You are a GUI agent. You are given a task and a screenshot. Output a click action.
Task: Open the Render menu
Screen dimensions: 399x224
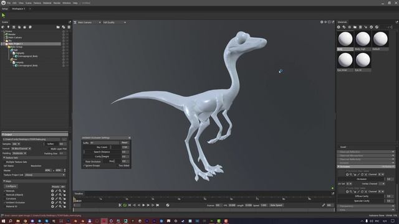click(x=57, y=3)
